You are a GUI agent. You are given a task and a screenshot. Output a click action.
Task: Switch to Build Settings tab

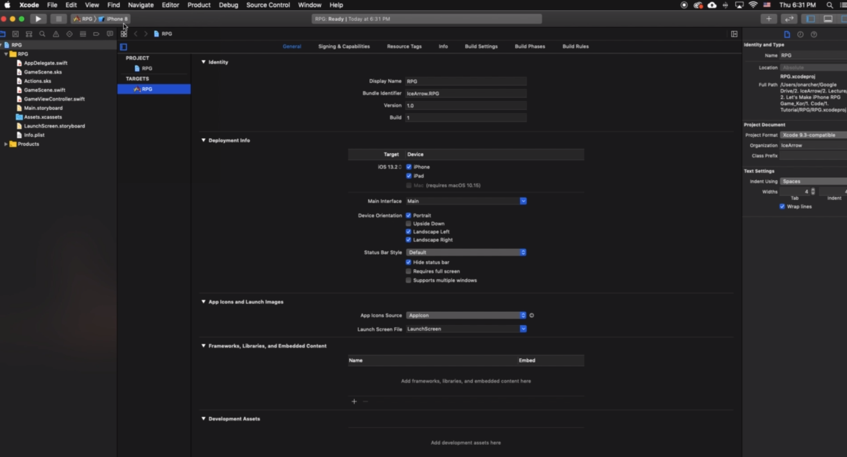tap(481, 46)
